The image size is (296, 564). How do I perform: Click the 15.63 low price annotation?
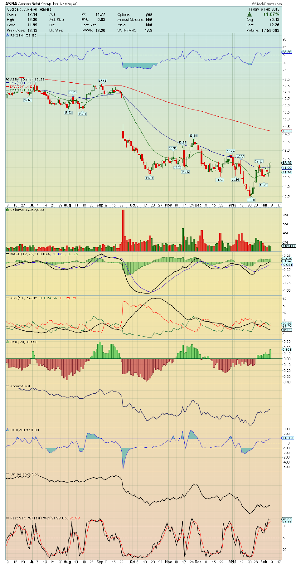tap(82, 114)
